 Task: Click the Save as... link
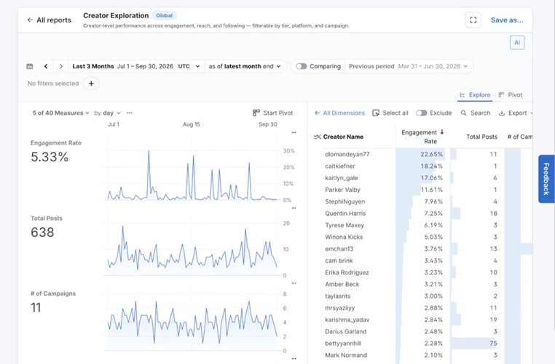pyautogui.click(x=507, y=20)
